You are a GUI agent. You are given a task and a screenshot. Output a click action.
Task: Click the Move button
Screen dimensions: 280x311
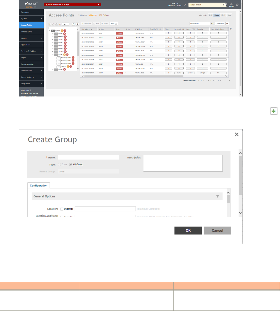click(x=96, y=24)
